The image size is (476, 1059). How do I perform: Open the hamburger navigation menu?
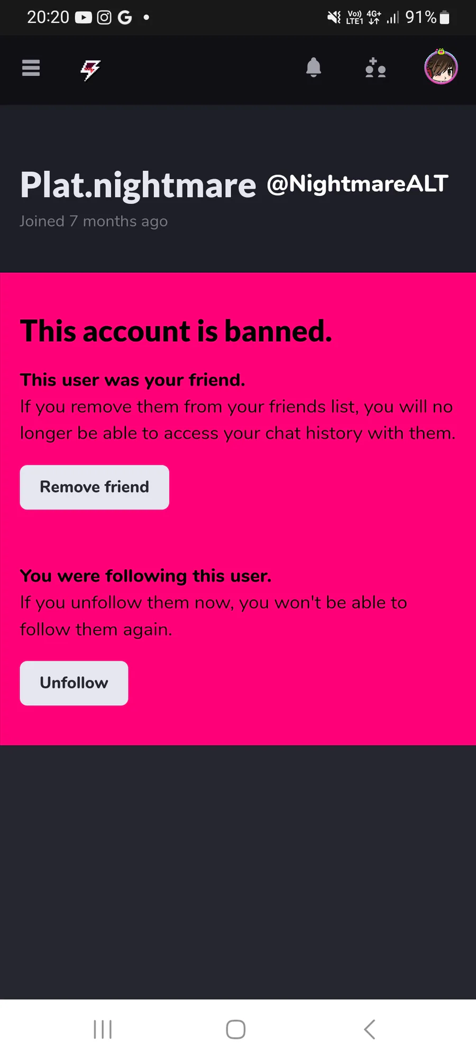pos(31,68)
